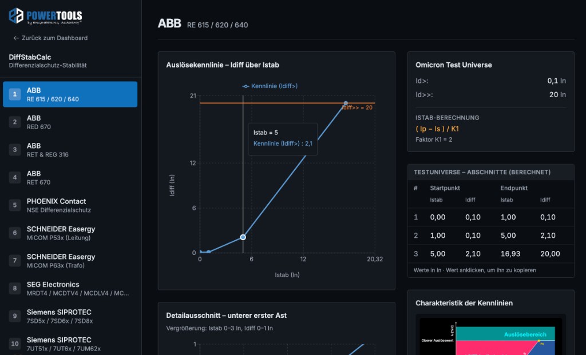Select SCHNEIDER Easergy MiCOM P63x (Trafo)
586x355 pixels.
(x=70, y=261)
